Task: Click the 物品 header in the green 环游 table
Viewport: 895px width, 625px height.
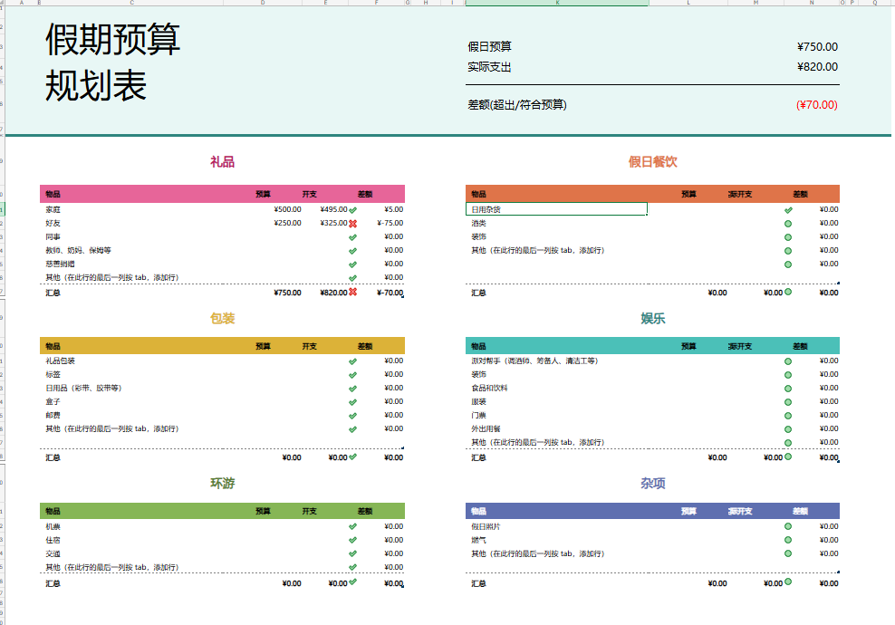Action: [53, 512]
